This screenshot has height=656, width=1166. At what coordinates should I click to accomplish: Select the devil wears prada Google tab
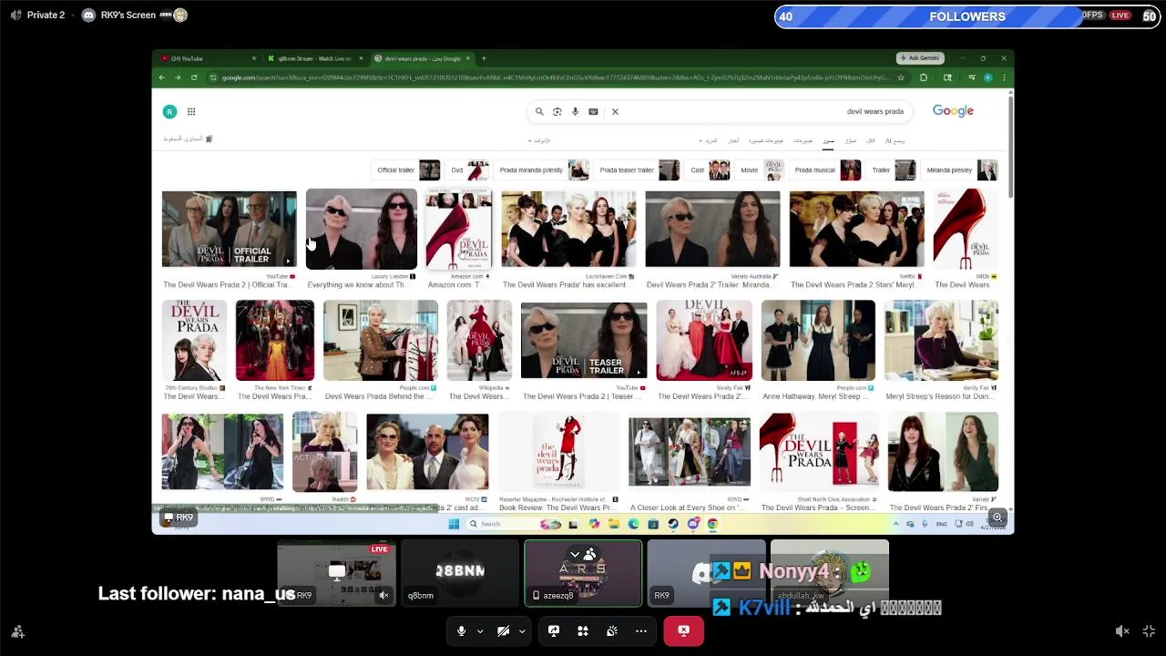422,58
